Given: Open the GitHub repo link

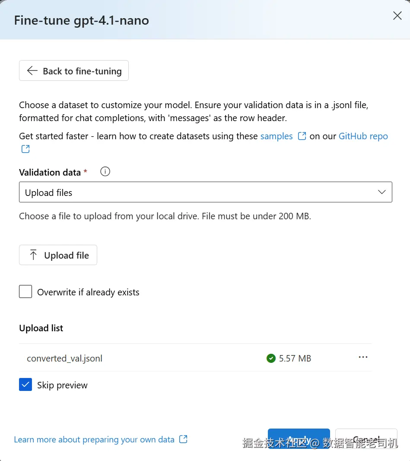Looking at the screenshot, I should [x=363, y=136].
